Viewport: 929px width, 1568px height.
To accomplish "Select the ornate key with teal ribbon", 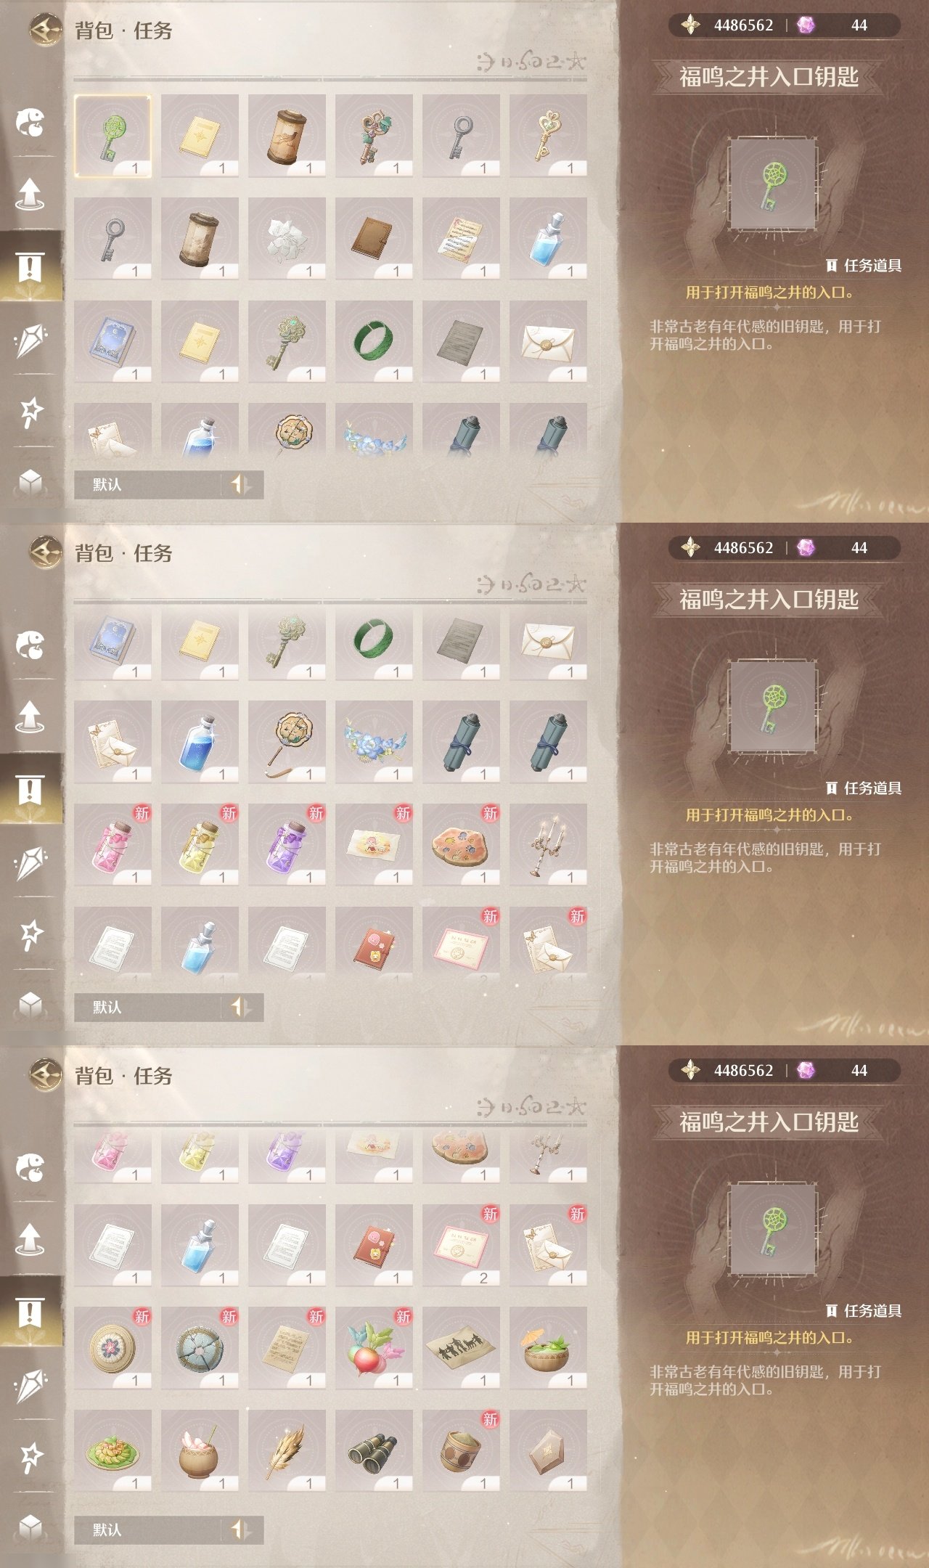I will [374, 136].
